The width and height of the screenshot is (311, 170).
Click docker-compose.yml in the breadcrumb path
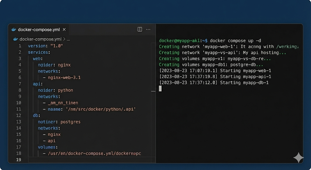click(40, 39)
